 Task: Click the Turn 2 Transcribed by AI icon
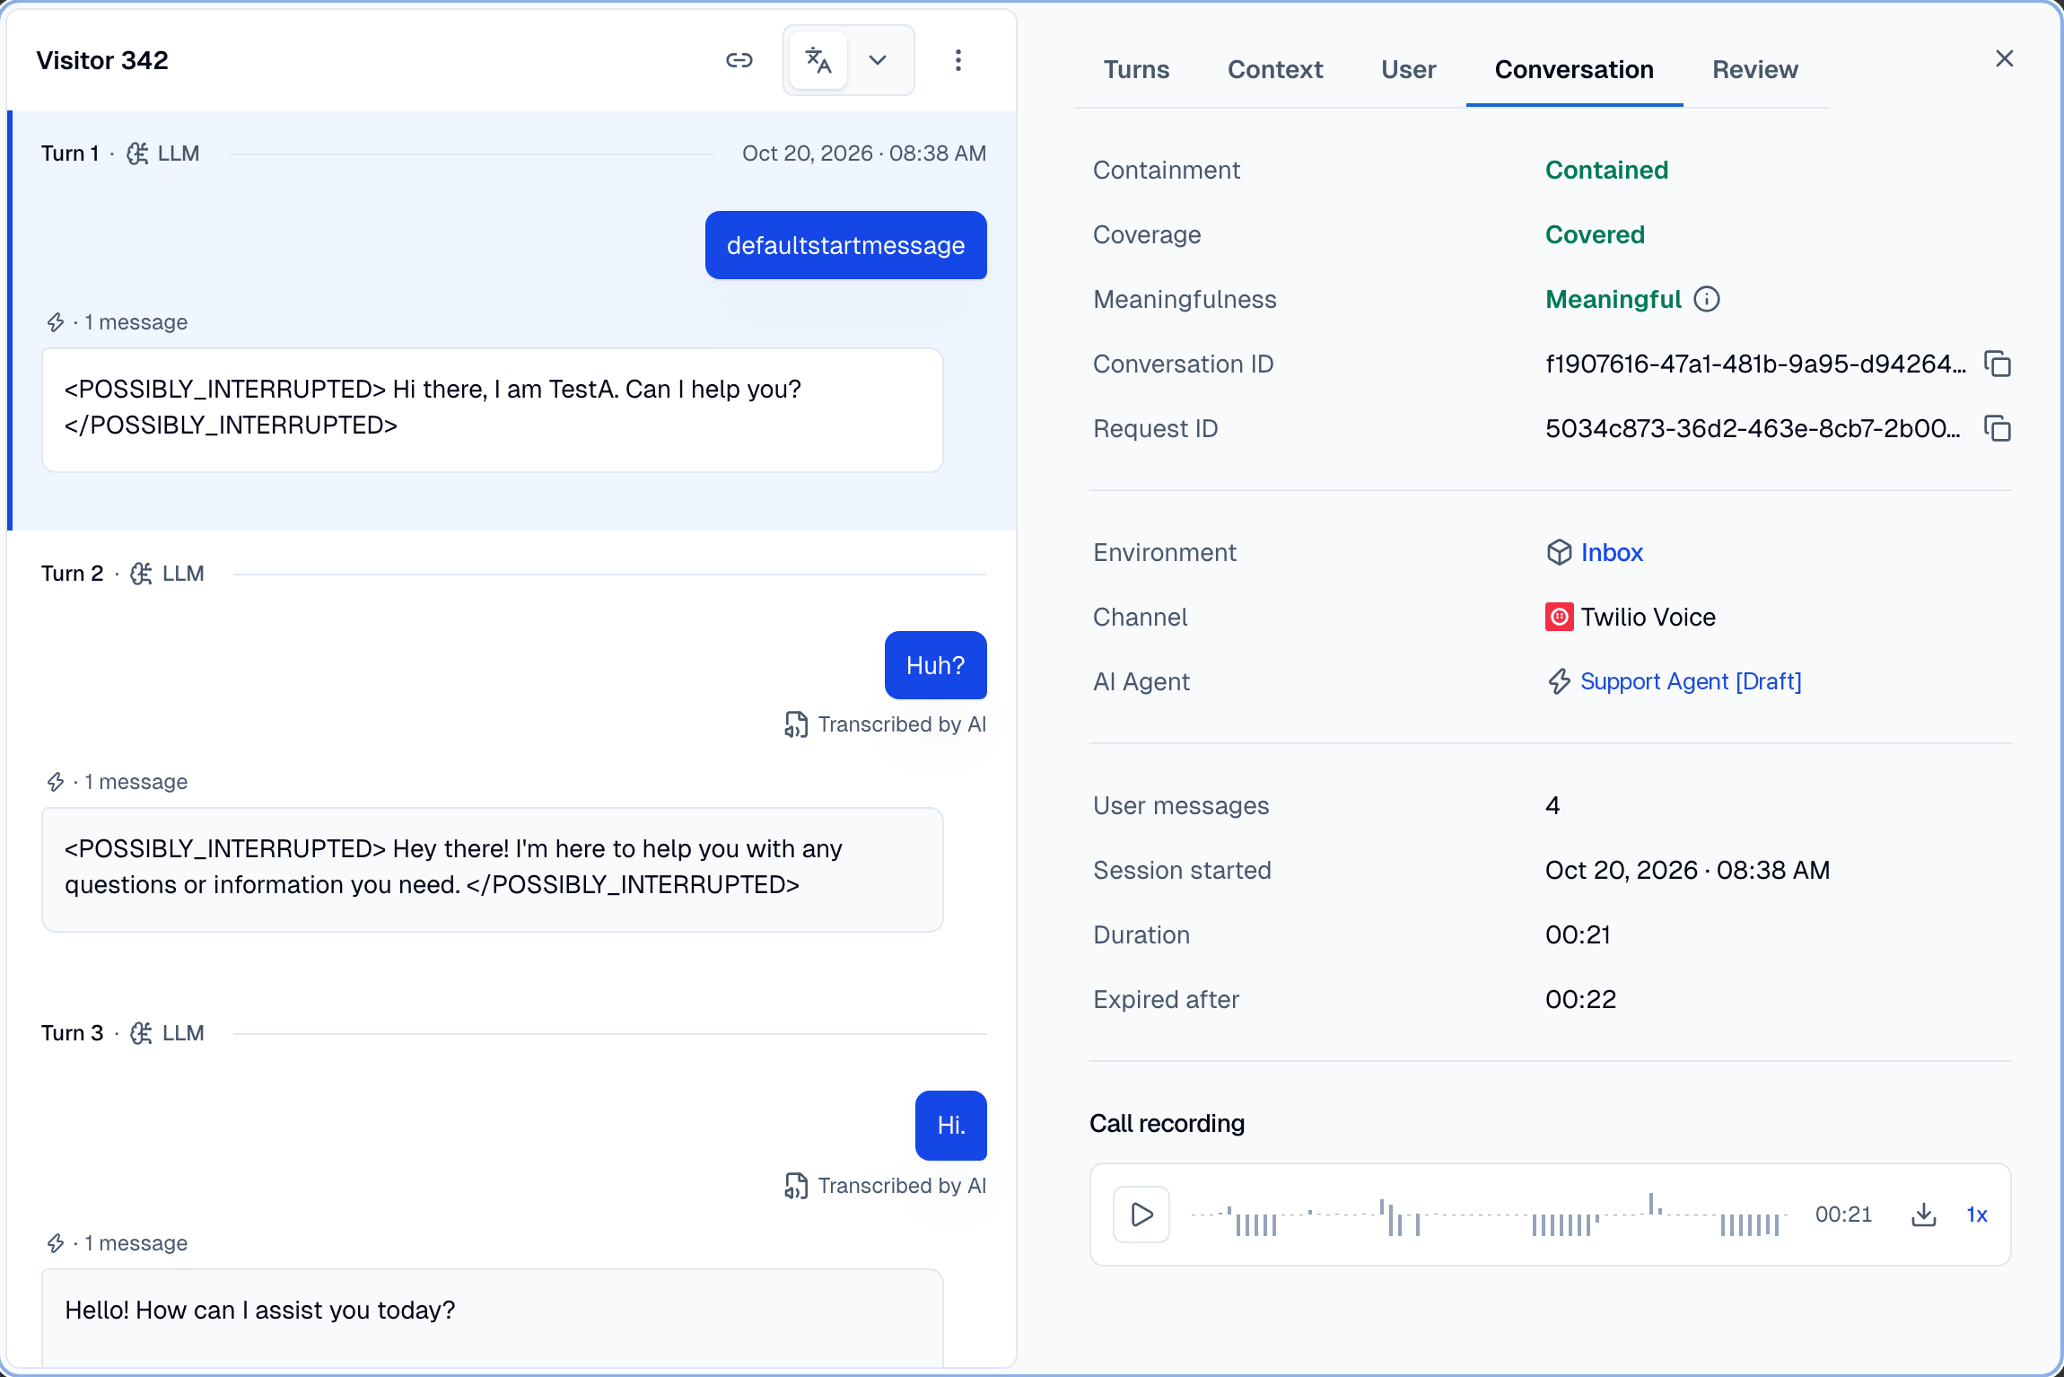(795, 724)
